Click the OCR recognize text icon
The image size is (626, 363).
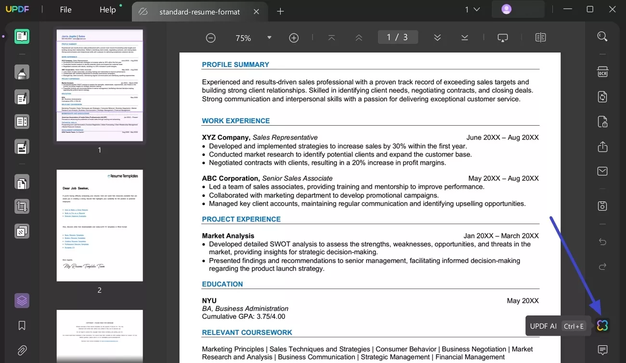(x=602, y=72)
